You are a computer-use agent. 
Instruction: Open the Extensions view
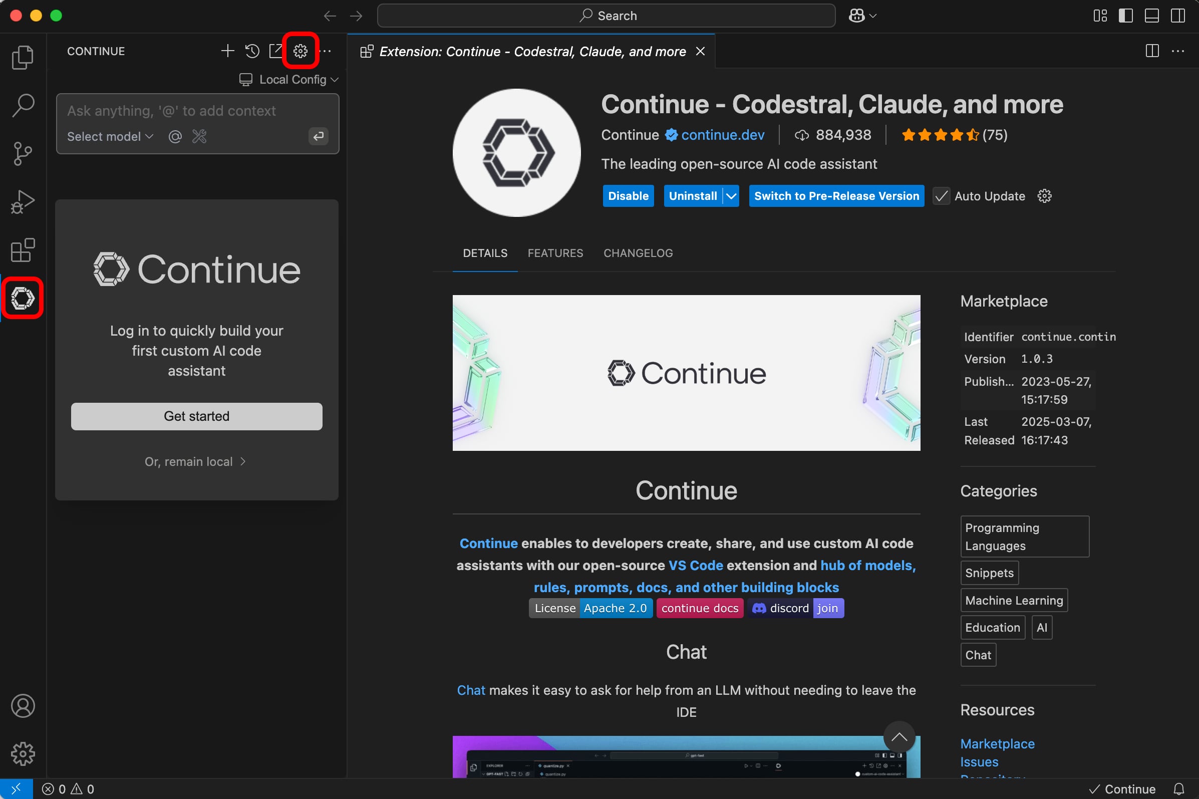[x=23, y=250]
